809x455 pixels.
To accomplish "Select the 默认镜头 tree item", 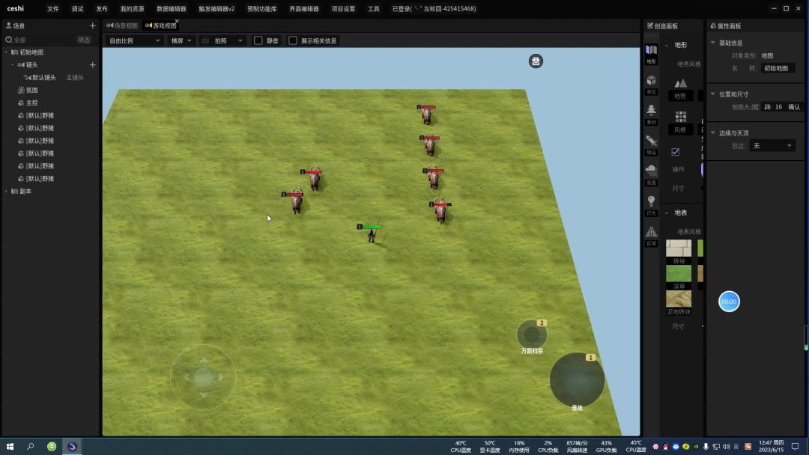I will tap(44, 77).
